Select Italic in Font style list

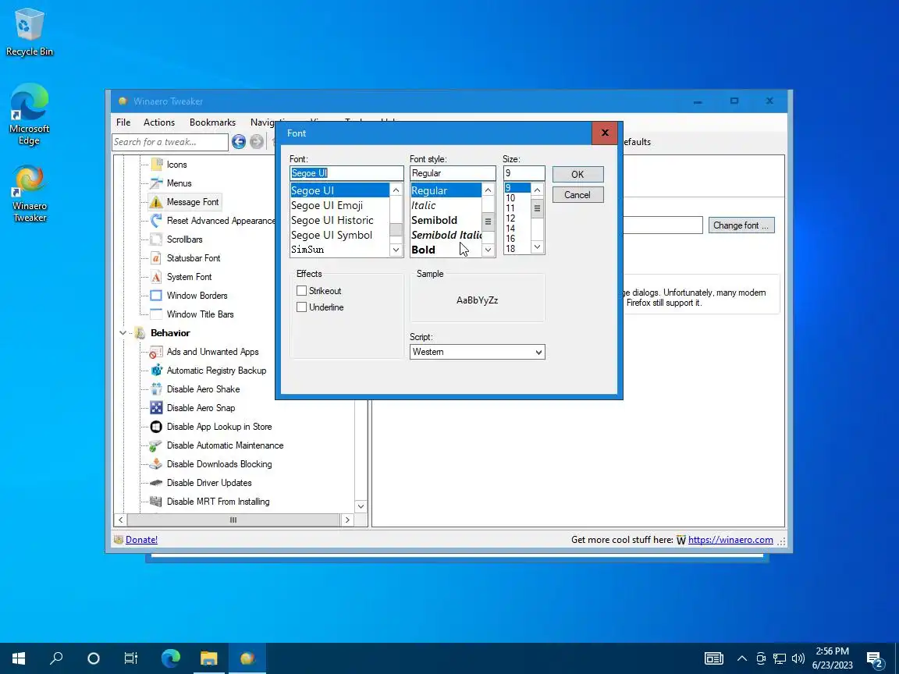pos(446,205)
